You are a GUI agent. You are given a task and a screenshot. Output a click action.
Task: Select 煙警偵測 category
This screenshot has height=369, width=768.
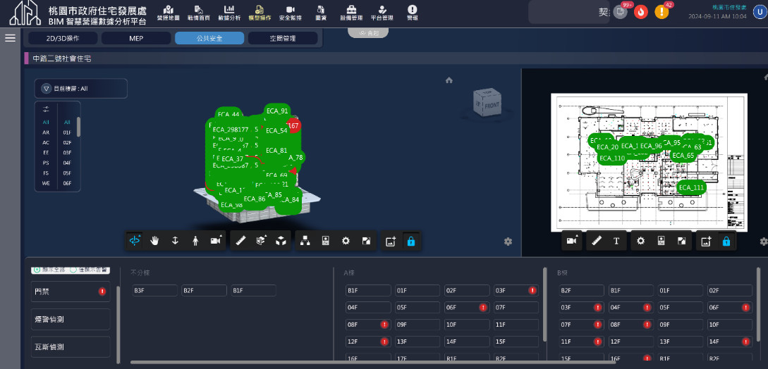tap(71, 319)
